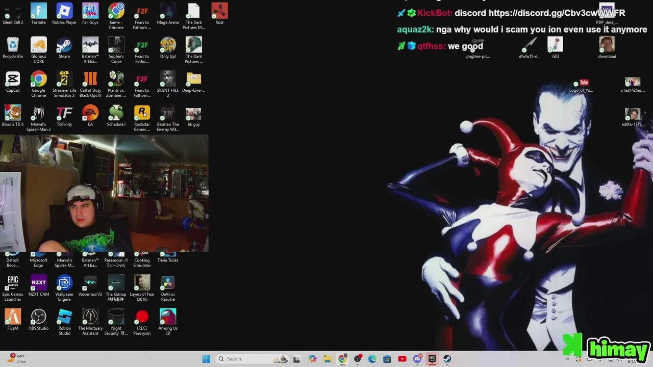Launch the Only Up! desktop shortcut
The height and width of the screenshot is (367, 653).
tap(168, 48)
